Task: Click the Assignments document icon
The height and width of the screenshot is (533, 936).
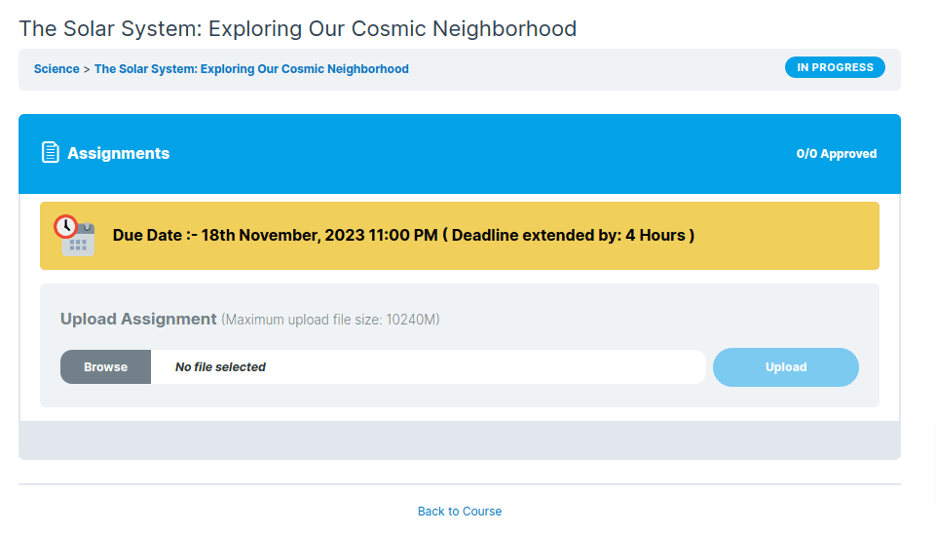Action: pos(50,153)
